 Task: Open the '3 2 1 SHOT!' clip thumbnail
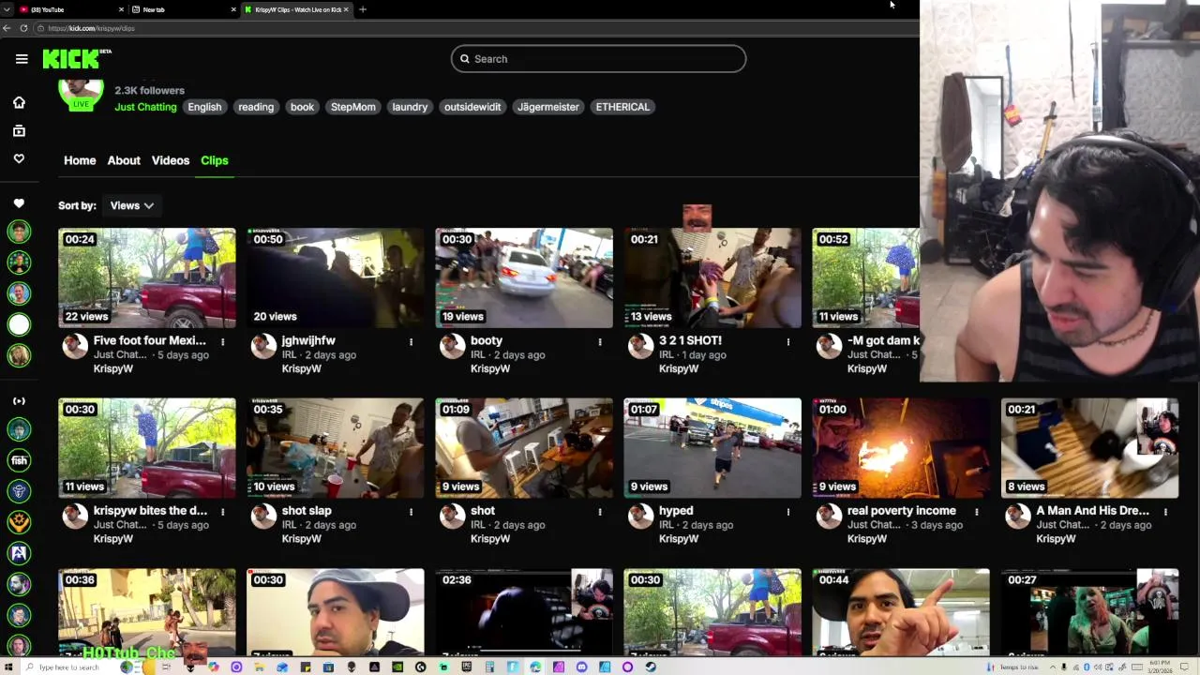[x=712, y=278]
